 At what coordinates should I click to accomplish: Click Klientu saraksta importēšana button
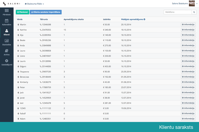pyautogui.click(x=46, y=12)
